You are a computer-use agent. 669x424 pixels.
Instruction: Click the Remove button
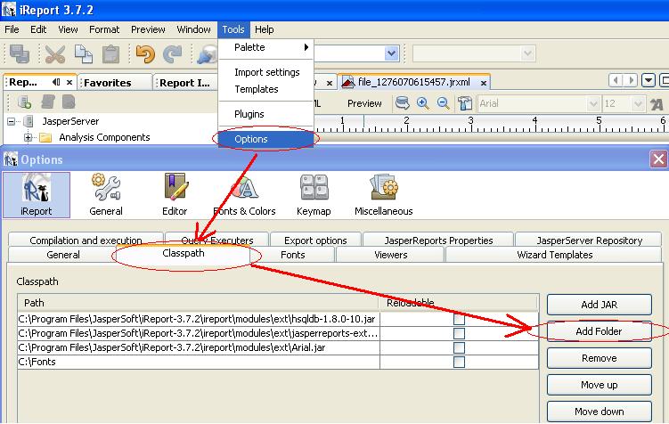point(599,358)
